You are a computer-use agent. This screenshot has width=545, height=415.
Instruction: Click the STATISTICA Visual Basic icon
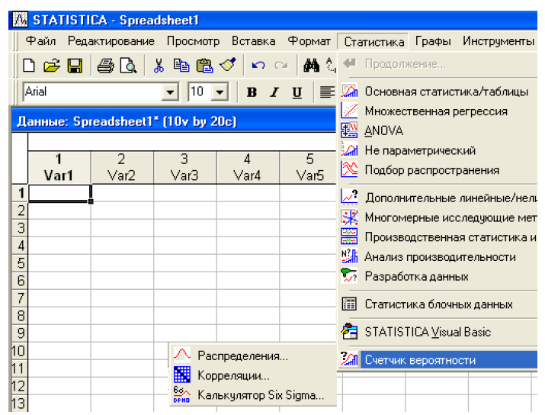coord(349,332)
